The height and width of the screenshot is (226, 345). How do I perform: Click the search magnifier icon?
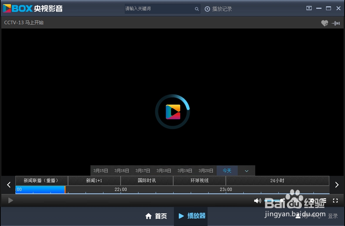click(x=197, y=9)
